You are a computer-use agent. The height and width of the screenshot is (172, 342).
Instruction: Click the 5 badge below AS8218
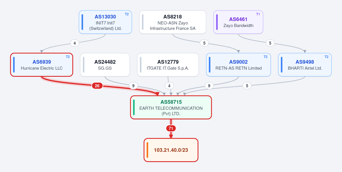[204, 43]
